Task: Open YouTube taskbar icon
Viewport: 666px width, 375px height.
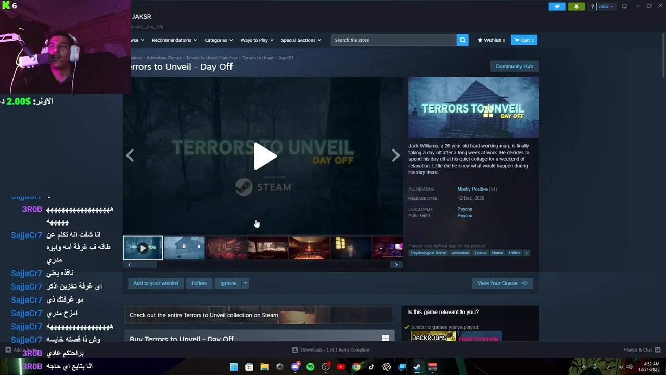Action: pos(341,367)
